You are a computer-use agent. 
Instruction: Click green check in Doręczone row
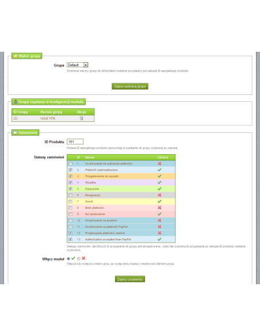click(x=159, y=189)
